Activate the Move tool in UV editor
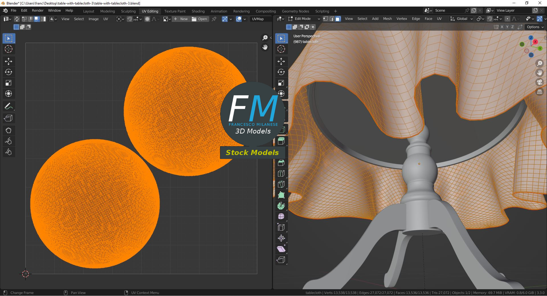Image resolution: width=547 pixels, height=296 pixels. (x=9, y=61)
